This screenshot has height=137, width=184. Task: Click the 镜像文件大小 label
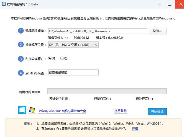58,38
